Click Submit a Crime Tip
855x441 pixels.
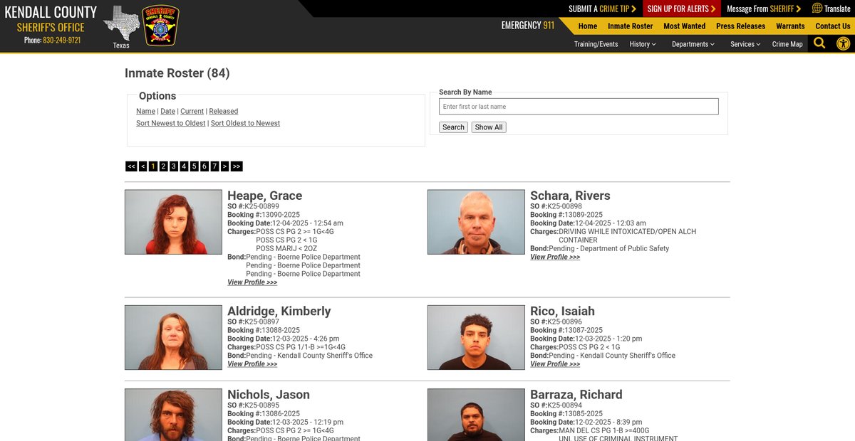tap(602, 9)
